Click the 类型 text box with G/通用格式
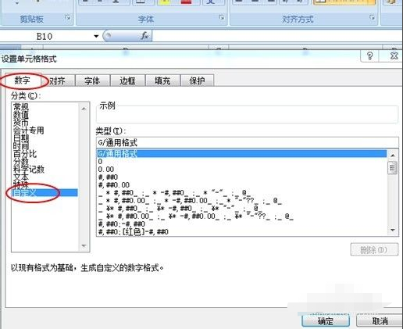This screenshot has height=329, width=403. (248, 142)
